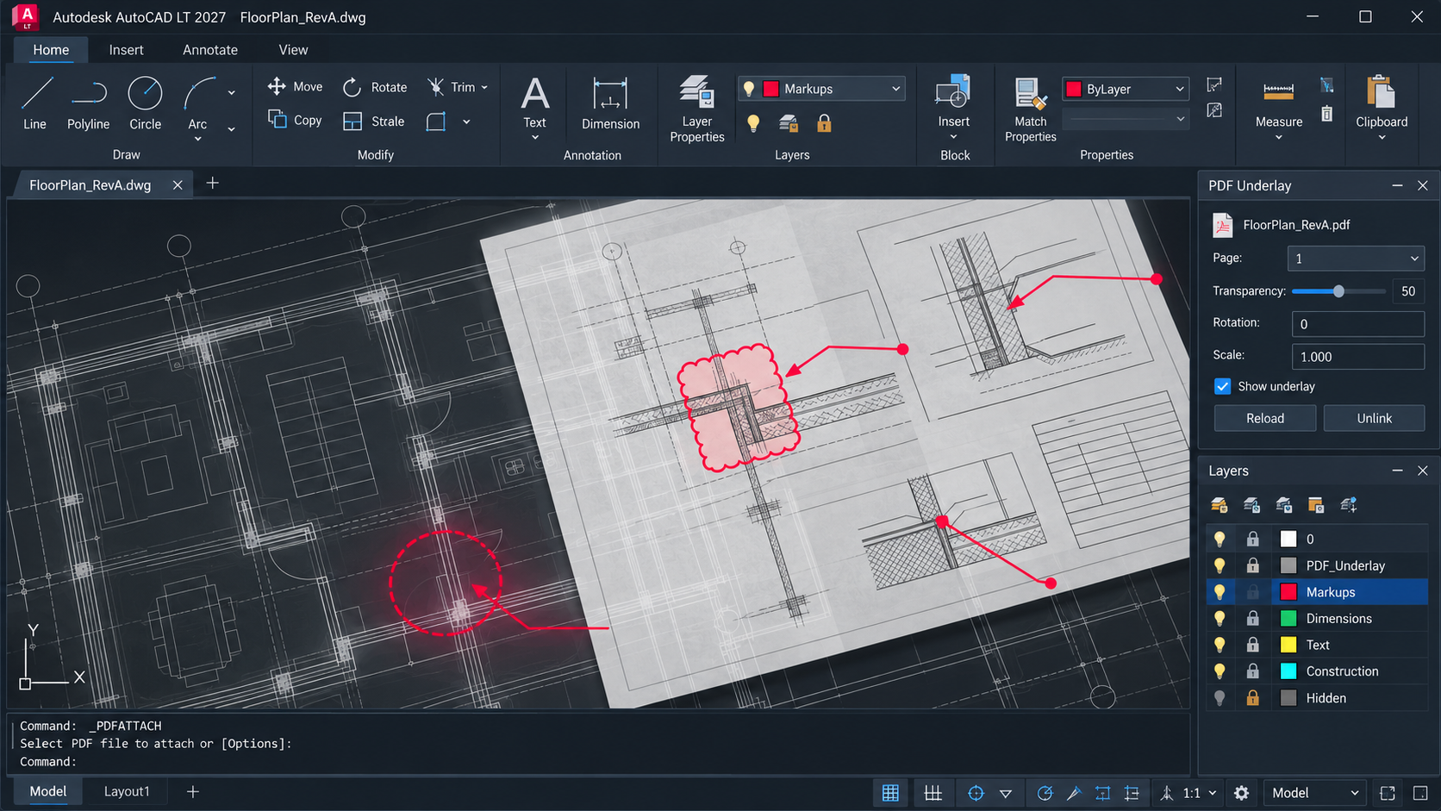The height and width of the screenshot is (811, 1441).
Task: Activate the Move tool
Action: (295, 86)
